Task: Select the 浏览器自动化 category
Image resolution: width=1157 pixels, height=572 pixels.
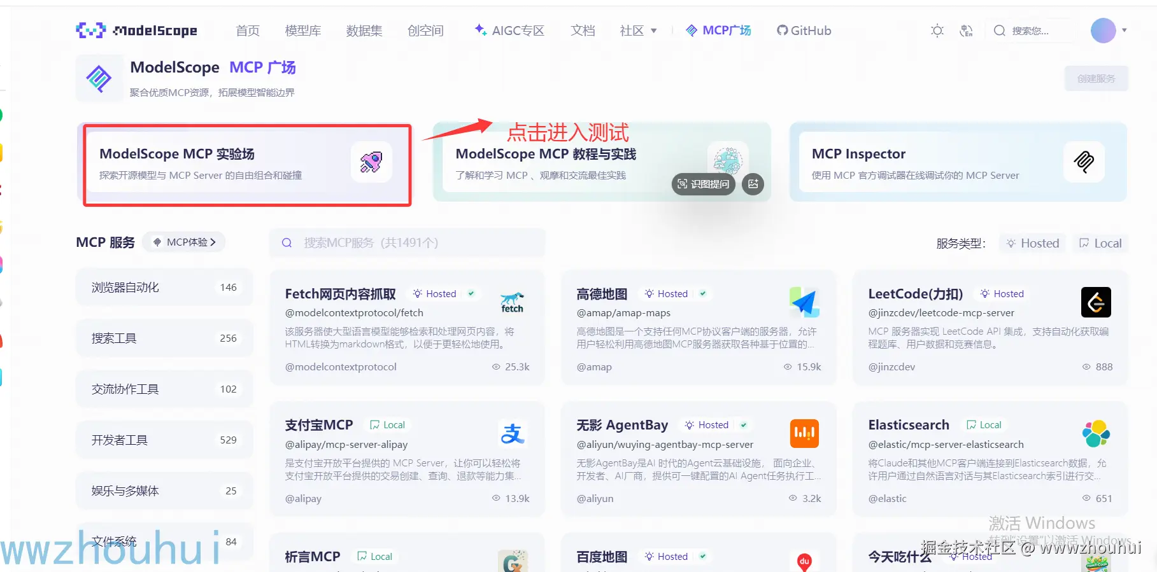Action: [164, 288]
